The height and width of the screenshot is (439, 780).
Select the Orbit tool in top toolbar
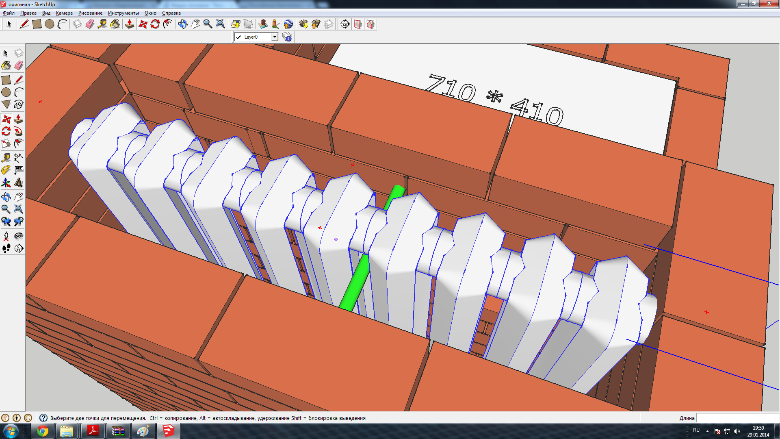[x=182, y=24]
